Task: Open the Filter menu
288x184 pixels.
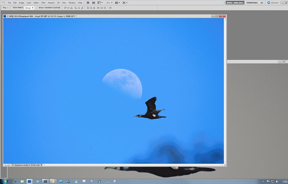Action: (x=43, y=3)
